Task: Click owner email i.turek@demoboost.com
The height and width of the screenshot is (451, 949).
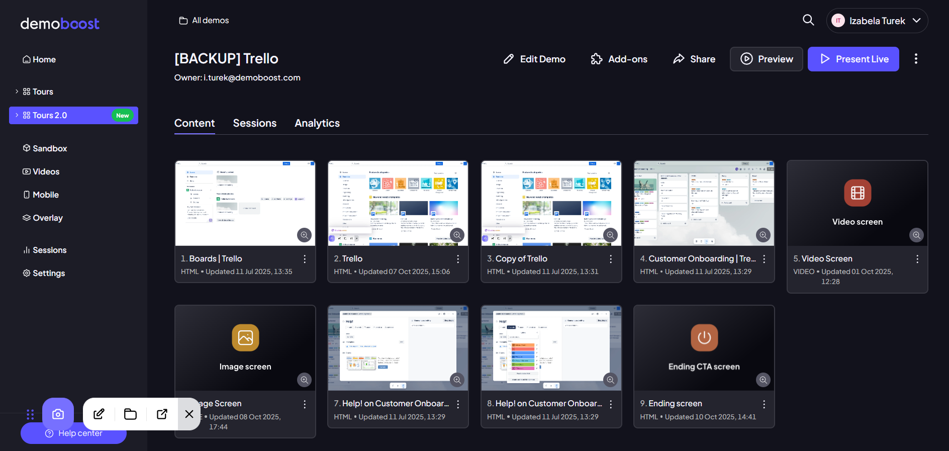Action: pyautogui.click(x=252, y=77)
